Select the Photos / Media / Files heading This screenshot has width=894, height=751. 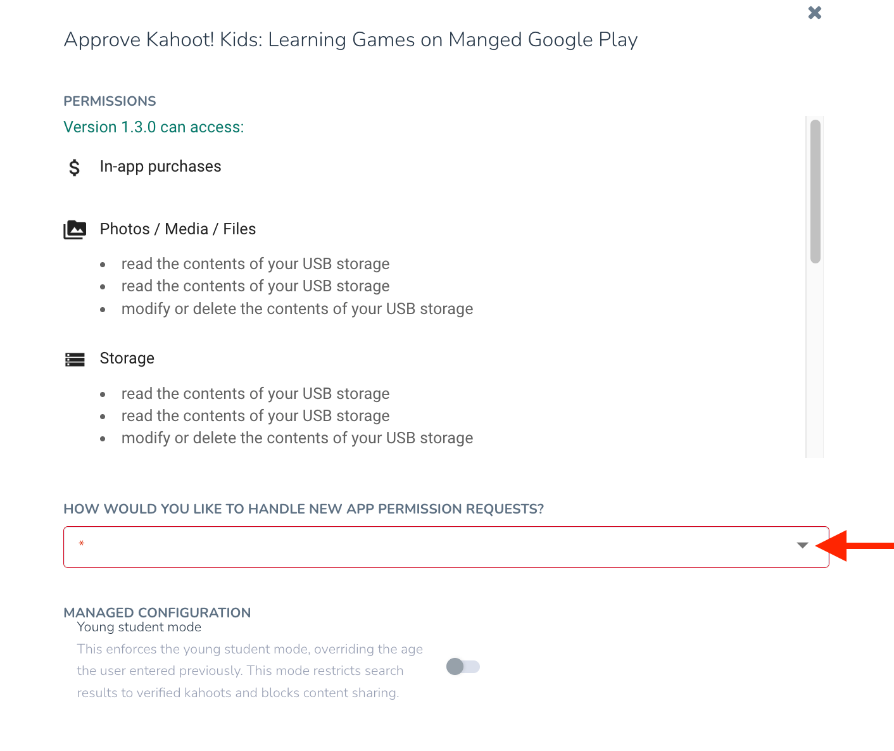click(x=178, y=229)
